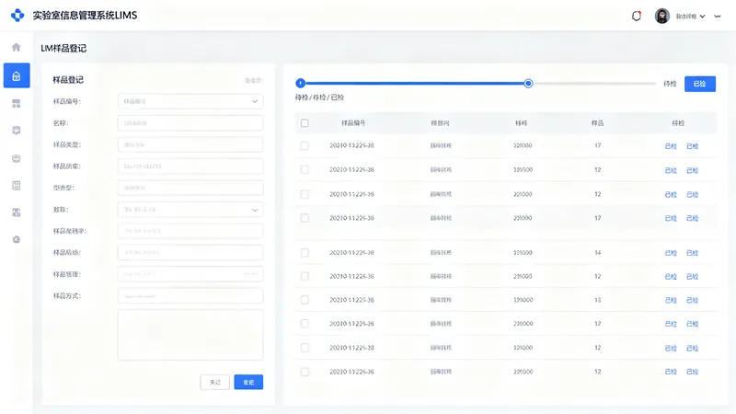Screen dimensions: 736x414
Task: Select the highlighted sample registration sidebar icon
Action: tap(17, 75)
